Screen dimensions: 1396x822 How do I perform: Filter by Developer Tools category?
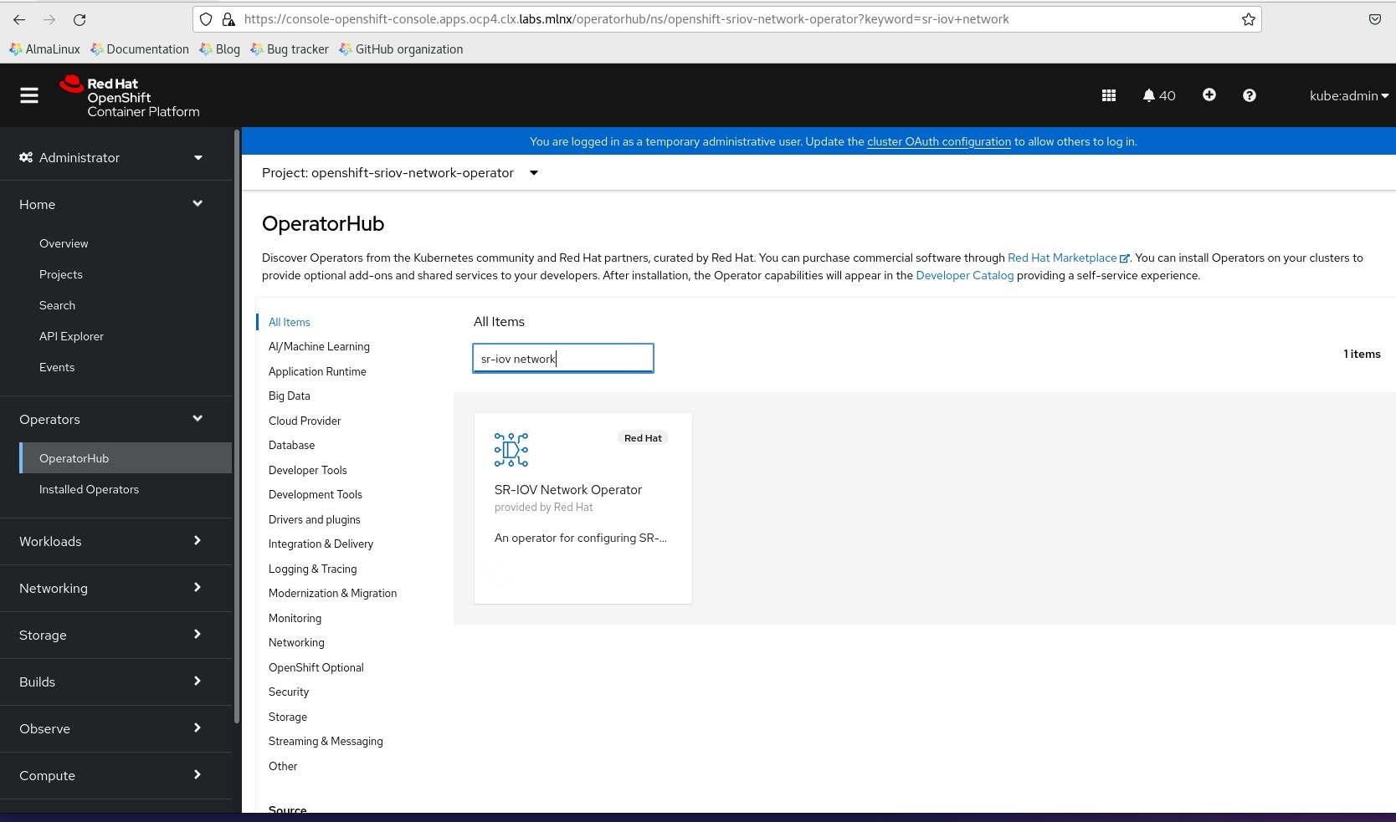click(x=307, y=470)
